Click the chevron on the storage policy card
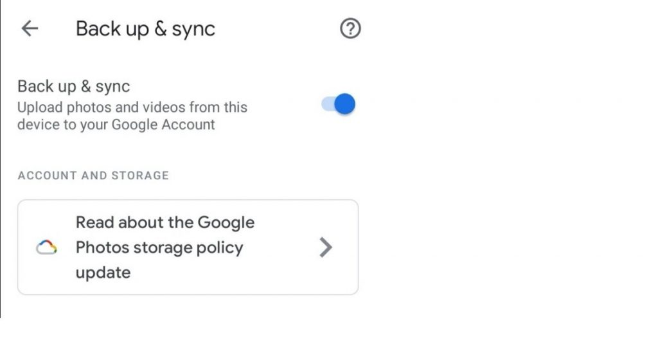658x340 pixels. 326,247
